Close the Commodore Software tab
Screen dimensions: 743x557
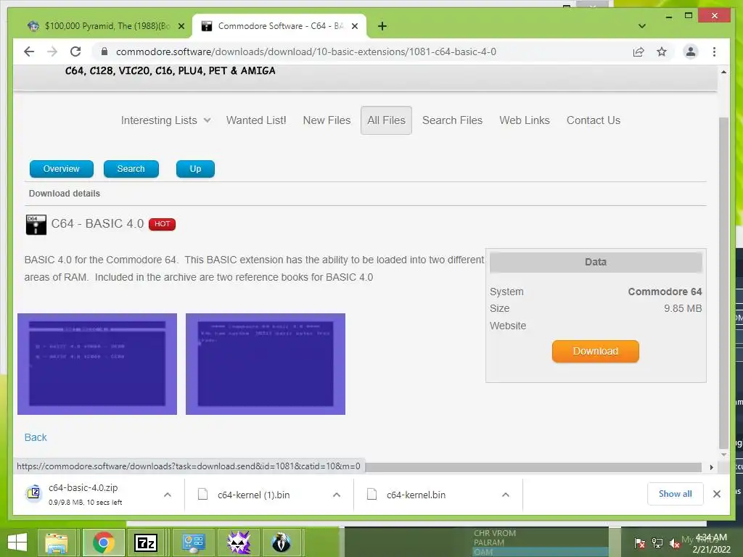(x=354, y=26)
